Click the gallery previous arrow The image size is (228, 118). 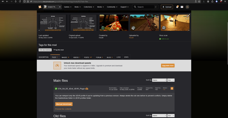39,30
